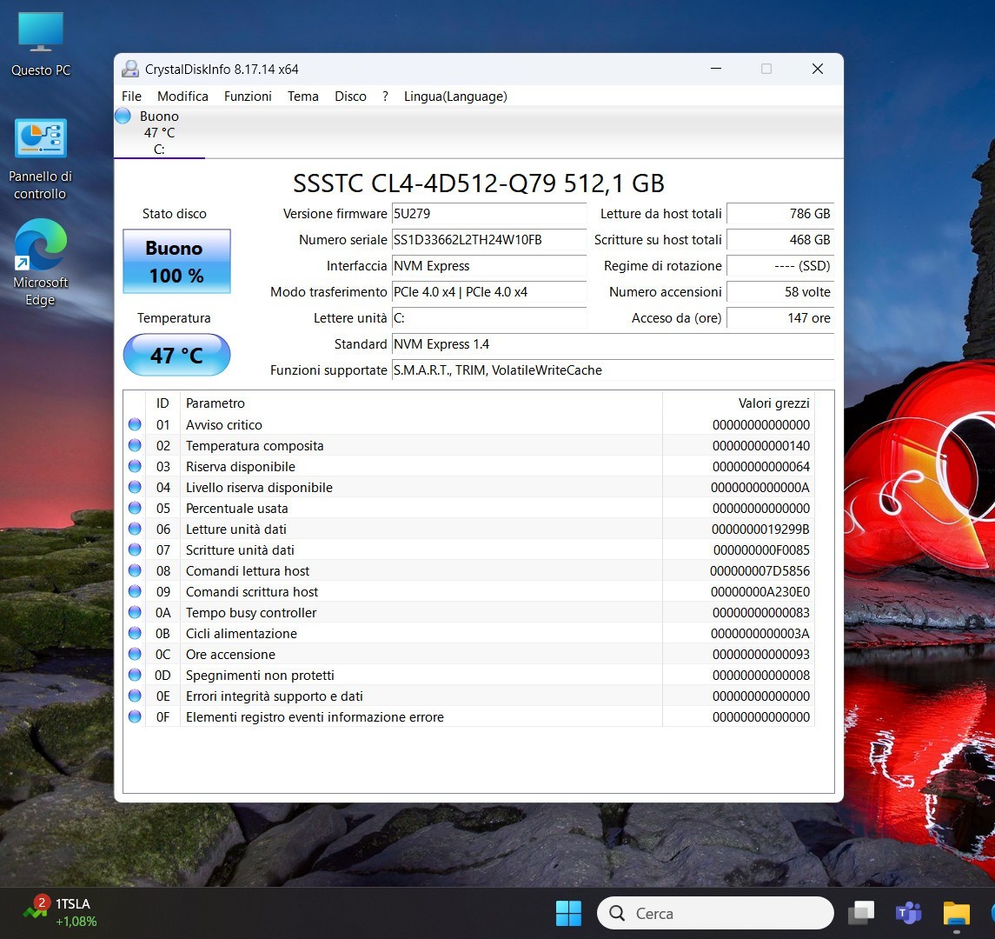Click the 47 °C temperature button

click(x=176, y=355)
